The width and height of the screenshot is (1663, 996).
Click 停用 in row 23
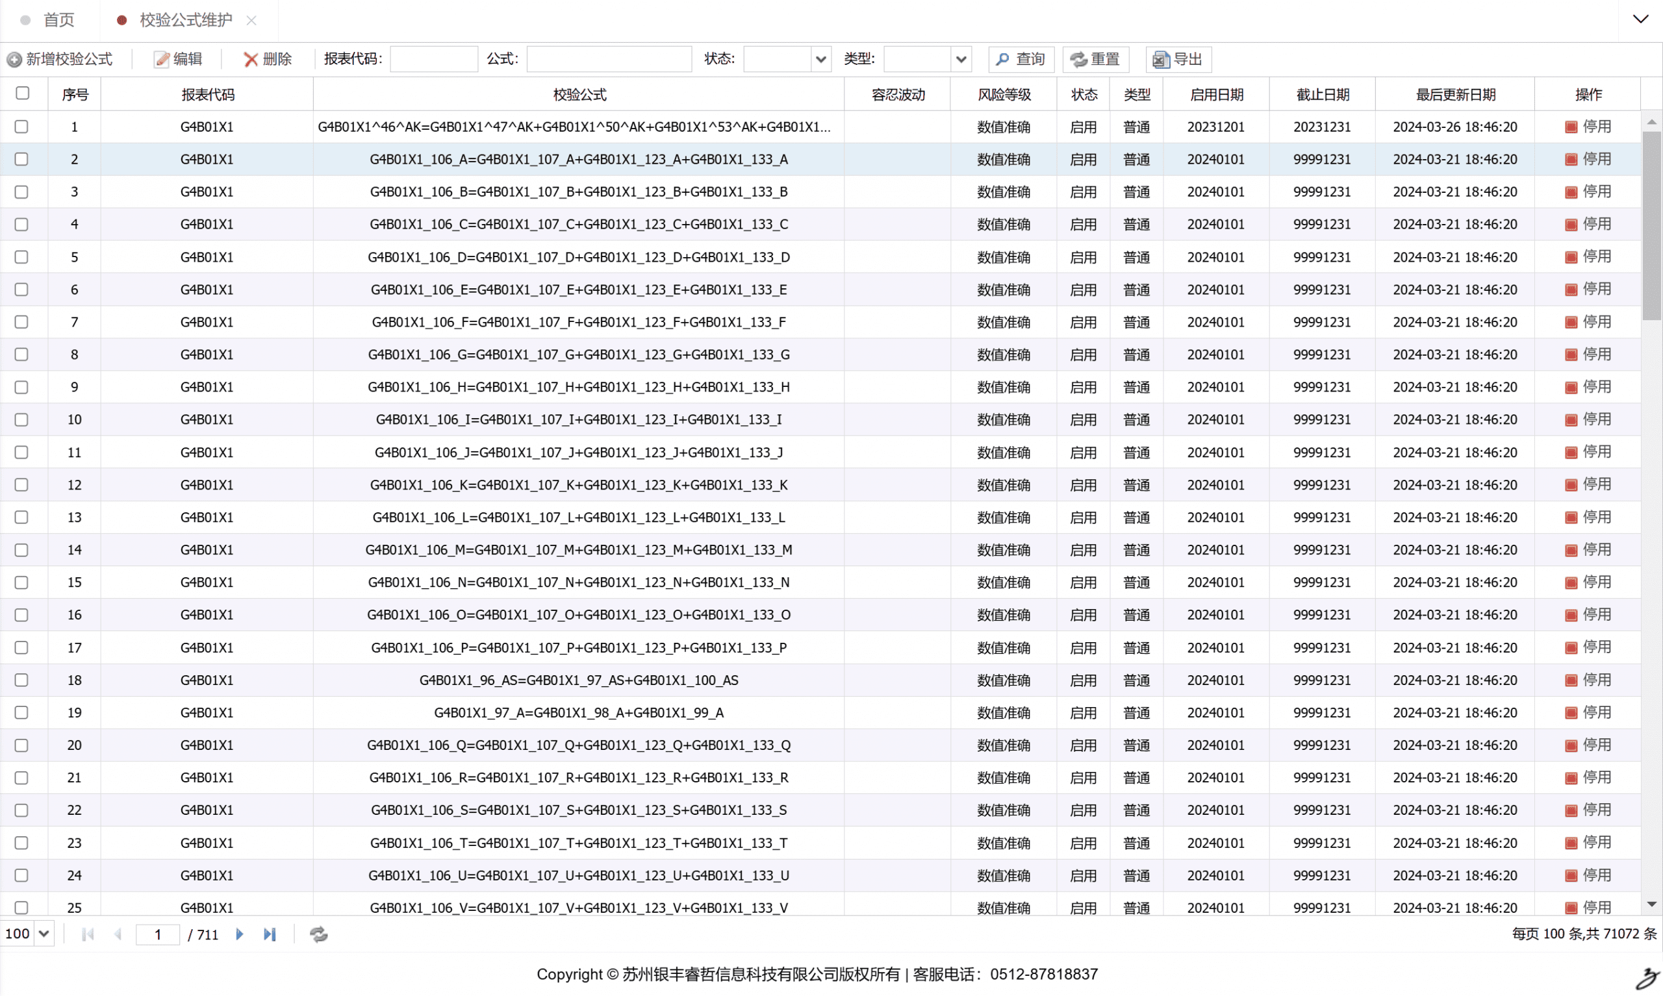[1588, 842]
